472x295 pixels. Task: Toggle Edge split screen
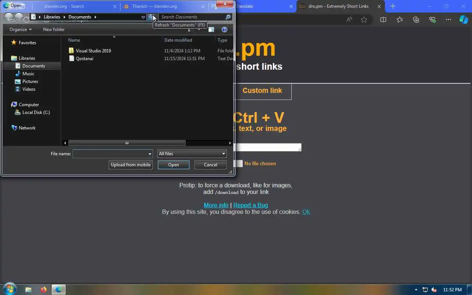pos(383,20)
